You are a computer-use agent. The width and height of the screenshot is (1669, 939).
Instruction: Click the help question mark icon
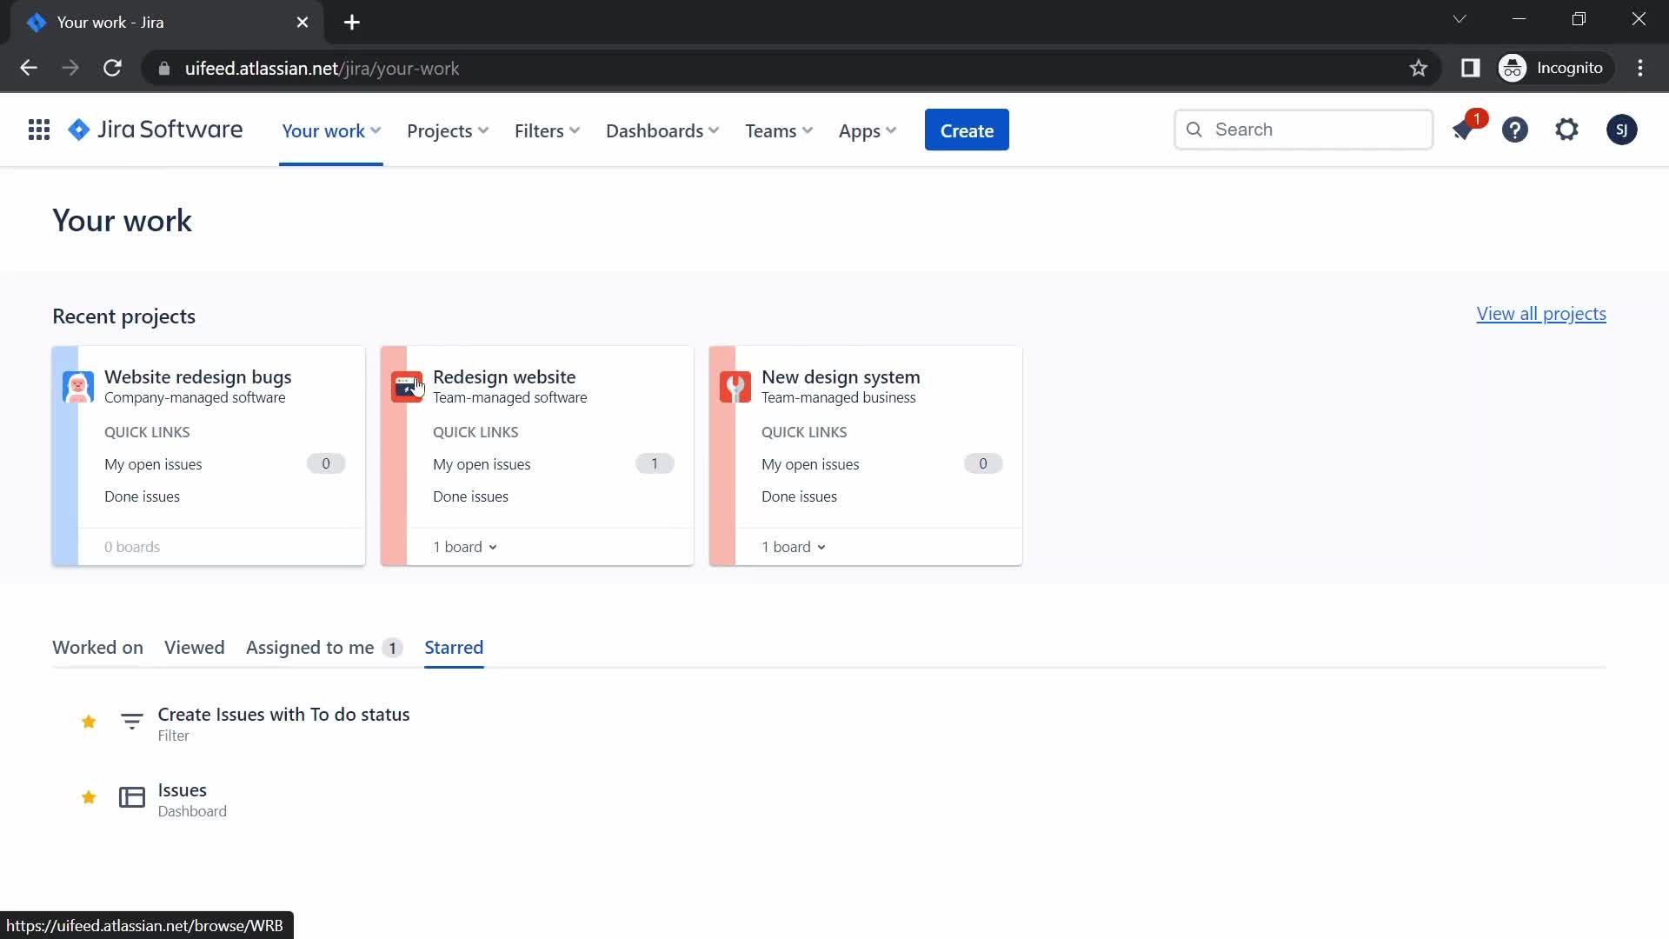click(x=1515, y=130)
